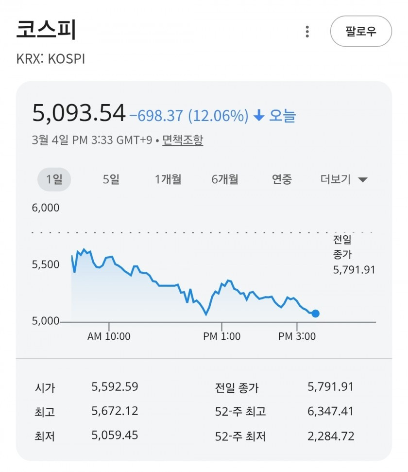Click the -698.37 (12.06%) change text
The image size is (408, 472).
pos(189,116)
